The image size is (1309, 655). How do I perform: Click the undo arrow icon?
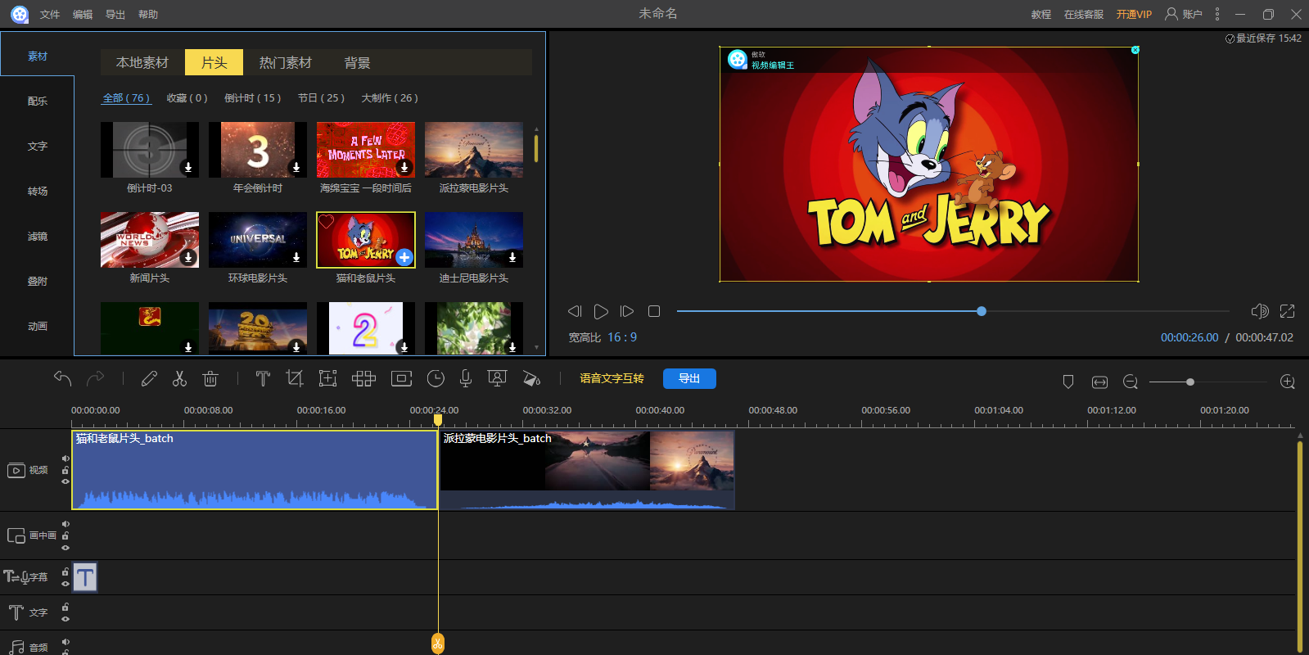click(x=63, y=378)
